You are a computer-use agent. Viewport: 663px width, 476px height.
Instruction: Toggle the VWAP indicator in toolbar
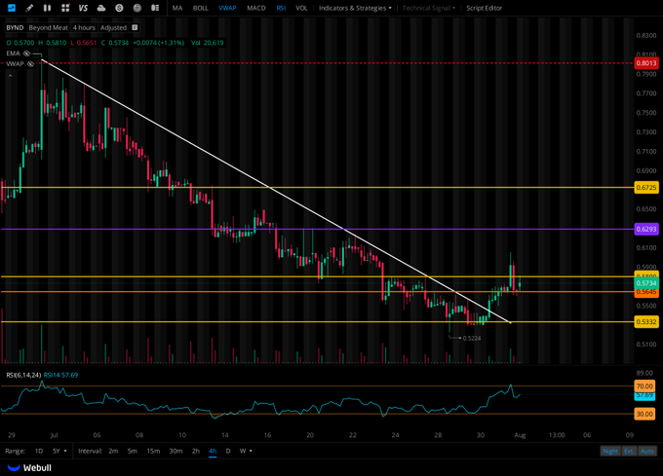[227, 8]
